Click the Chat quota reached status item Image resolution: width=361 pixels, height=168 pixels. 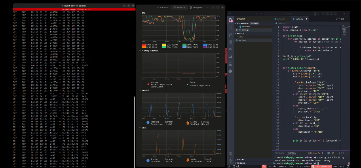coord(322,166)
